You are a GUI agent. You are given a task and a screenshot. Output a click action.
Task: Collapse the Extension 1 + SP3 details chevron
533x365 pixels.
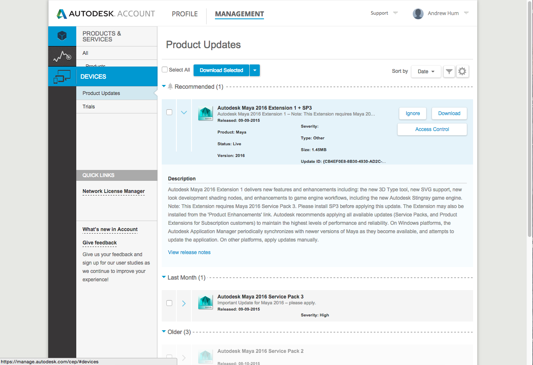click(x=184, y=113)
